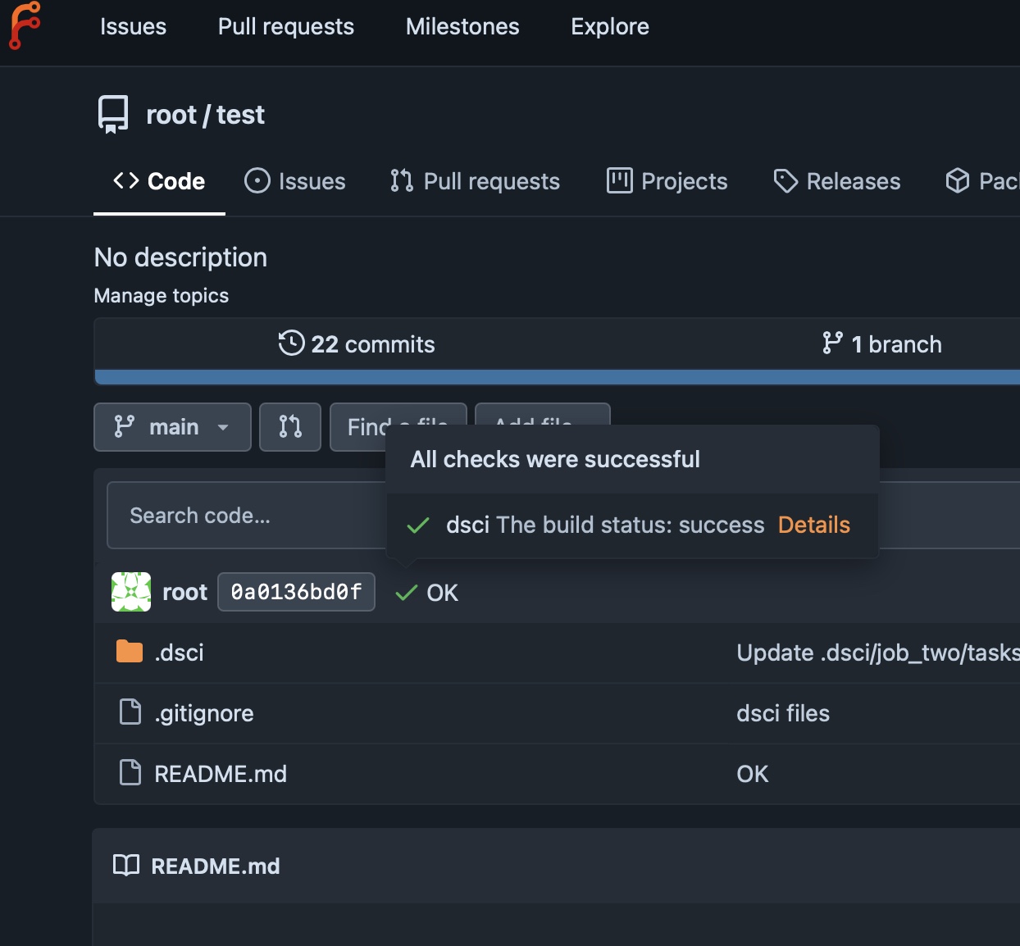Open the main branch dropdown
This screenshot has height=946, width=1020.
click(x=171, y=427)
